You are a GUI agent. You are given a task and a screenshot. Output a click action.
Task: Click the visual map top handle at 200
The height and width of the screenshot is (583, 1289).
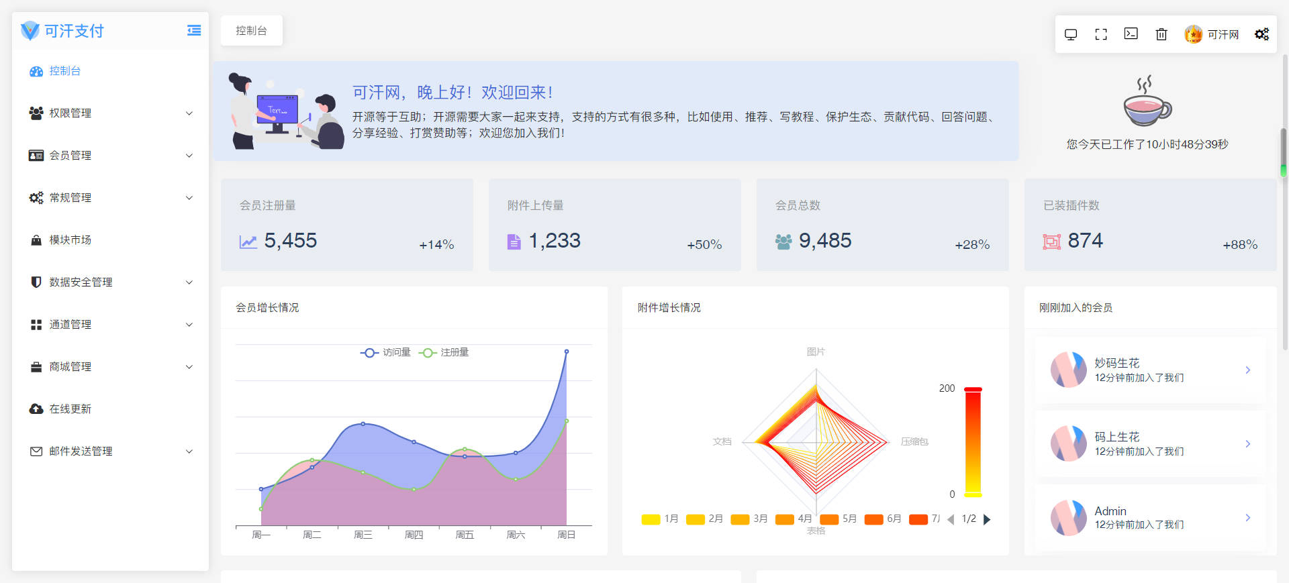tap(973, 389)
